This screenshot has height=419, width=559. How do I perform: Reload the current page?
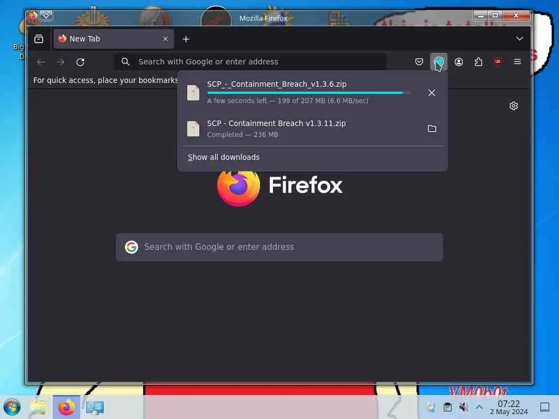80,62
